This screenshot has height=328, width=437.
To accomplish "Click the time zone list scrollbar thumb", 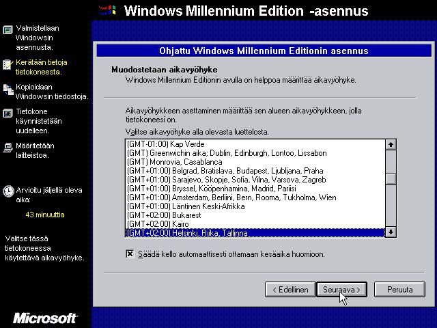I will (x=391, y=179).
